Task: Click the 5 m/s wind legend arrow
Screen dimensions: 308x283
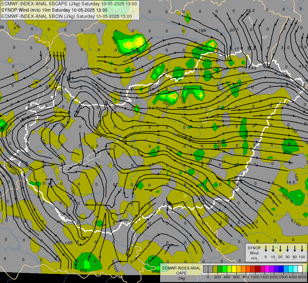Action: coord(266,249)
